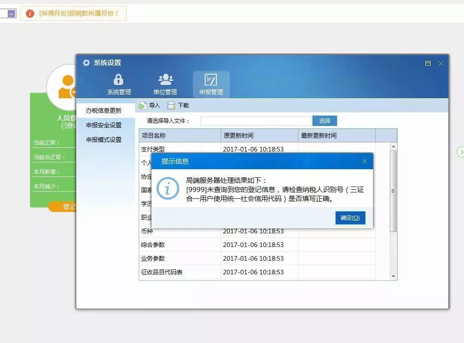464x343 pixels.
Task: Click the 最新更新时间 column header
Action: click(337, 136)
